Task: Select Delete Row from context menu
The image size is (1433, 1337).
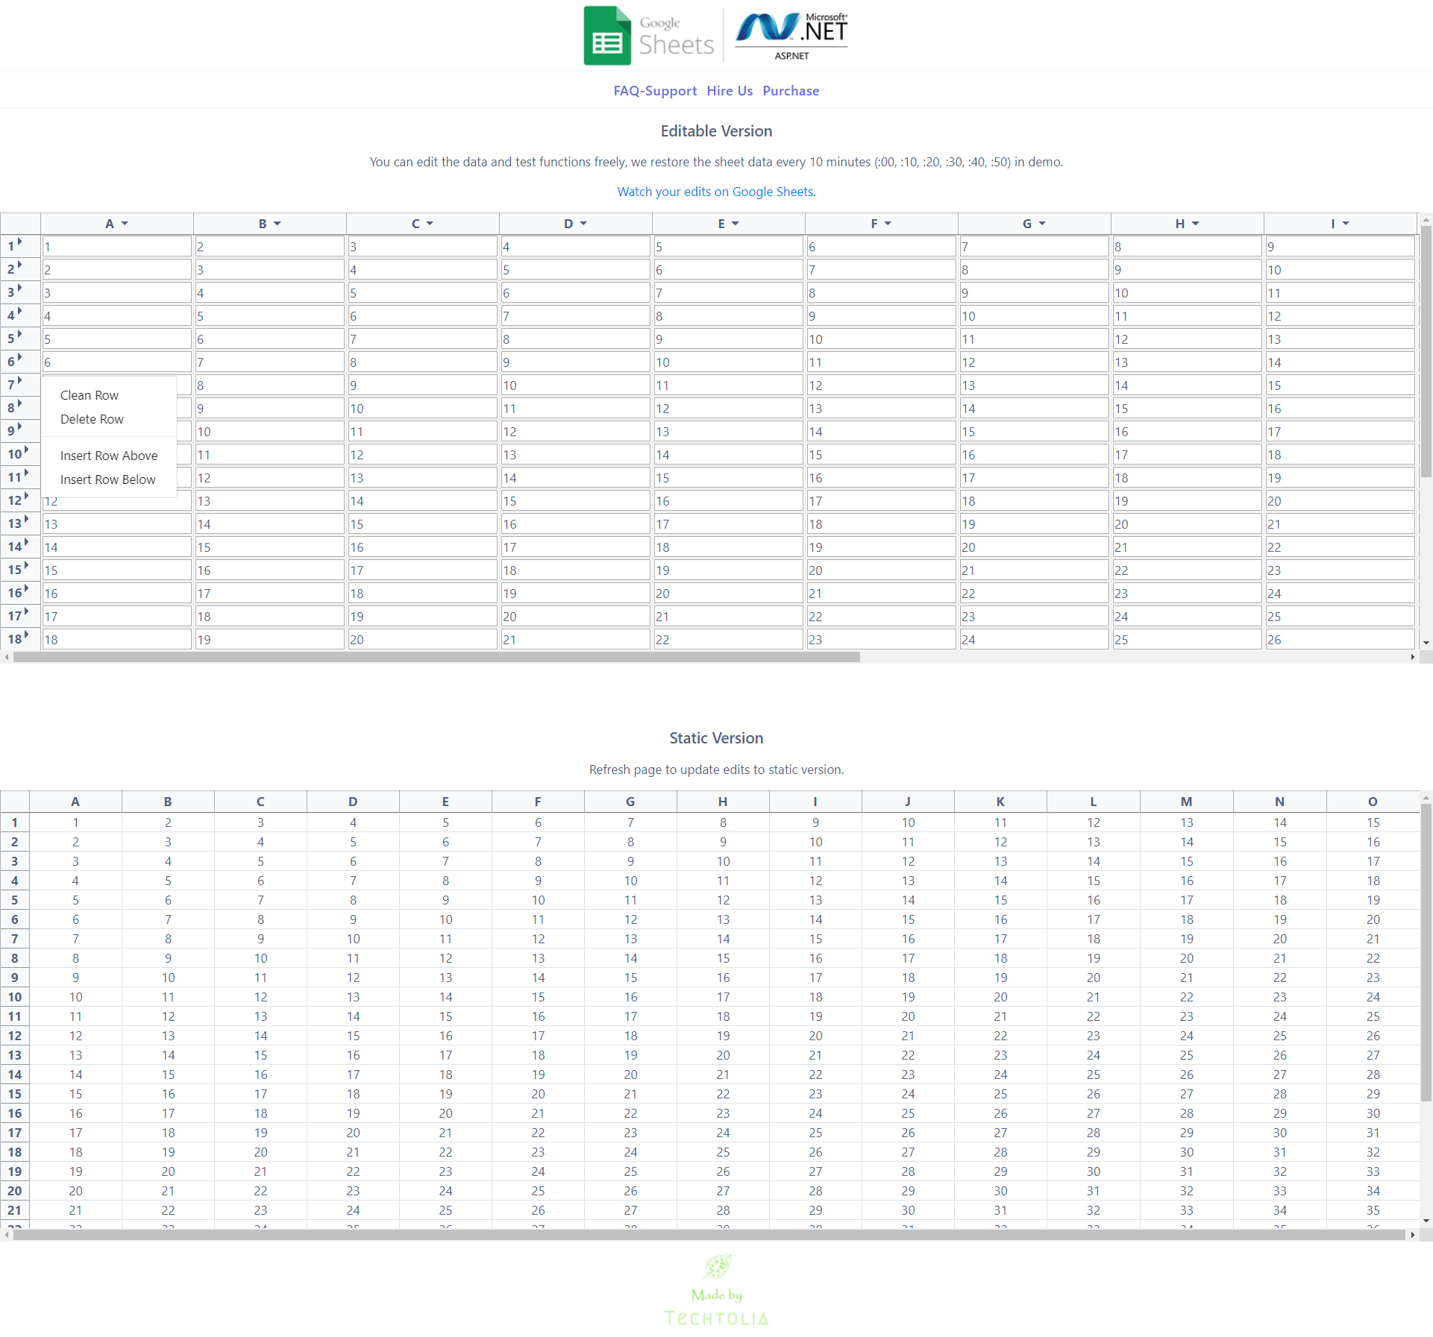Action: [x=91, y=419]
